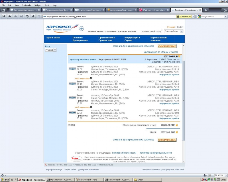This screenshot has width=228, height=182.
Task: Click the Rewind button in navigation toolbar
Action: tap(4, 16)
